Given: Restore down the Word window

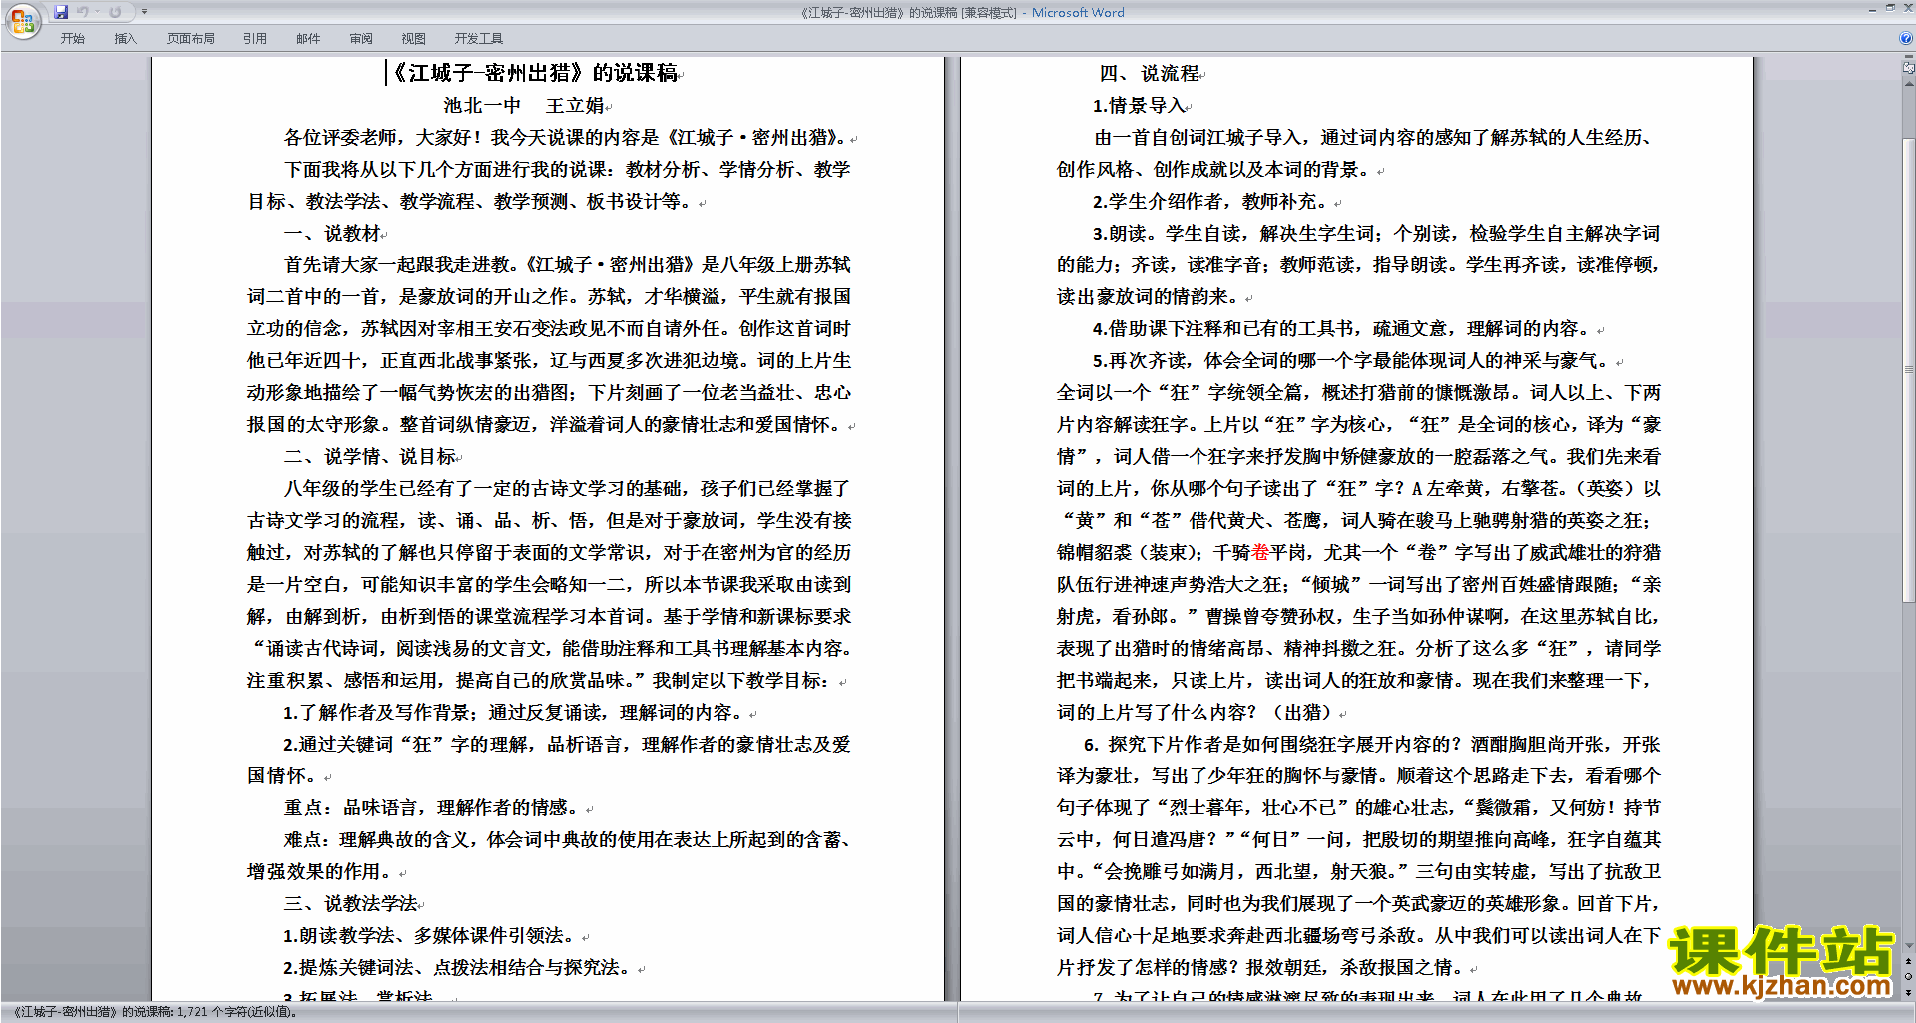Looking at the screenshot, I should [1890, 9].
